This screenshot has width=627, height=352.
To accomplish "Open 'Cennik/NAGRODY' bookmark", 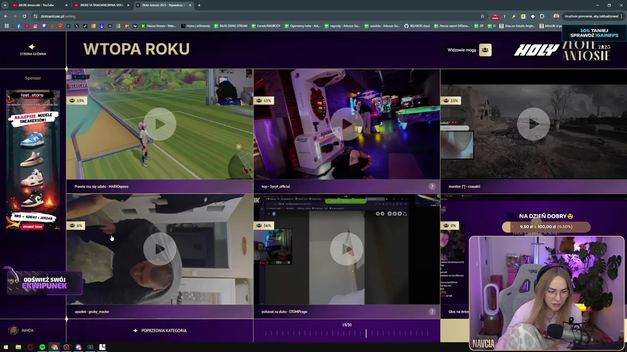I will (x=266, y=26).
